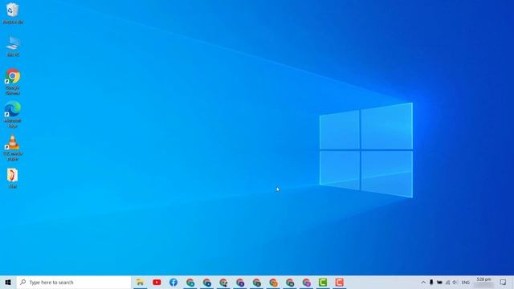The image size is (514, 289).
Task: Select the Google Chrome desktop shortcut
Action: 13,82
